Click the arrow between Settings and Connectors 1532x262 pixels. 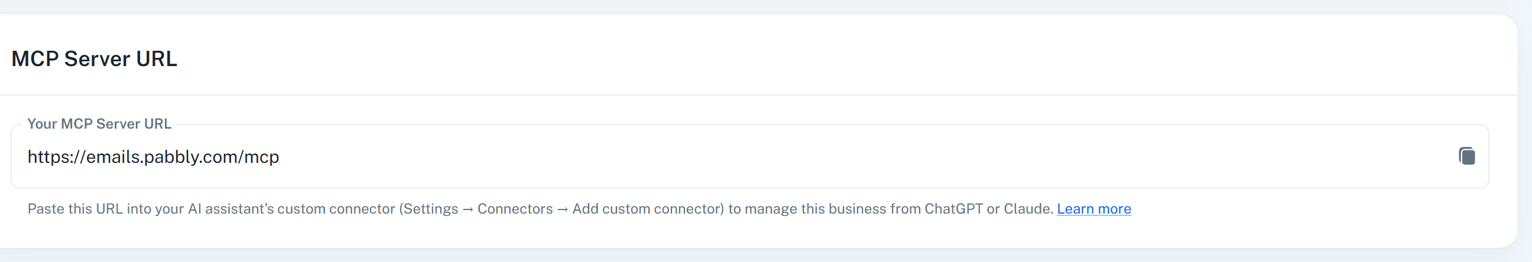pos(468,209)
